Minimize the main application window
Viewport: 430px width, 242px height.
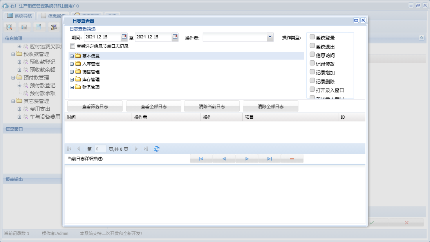pos(411,5)
